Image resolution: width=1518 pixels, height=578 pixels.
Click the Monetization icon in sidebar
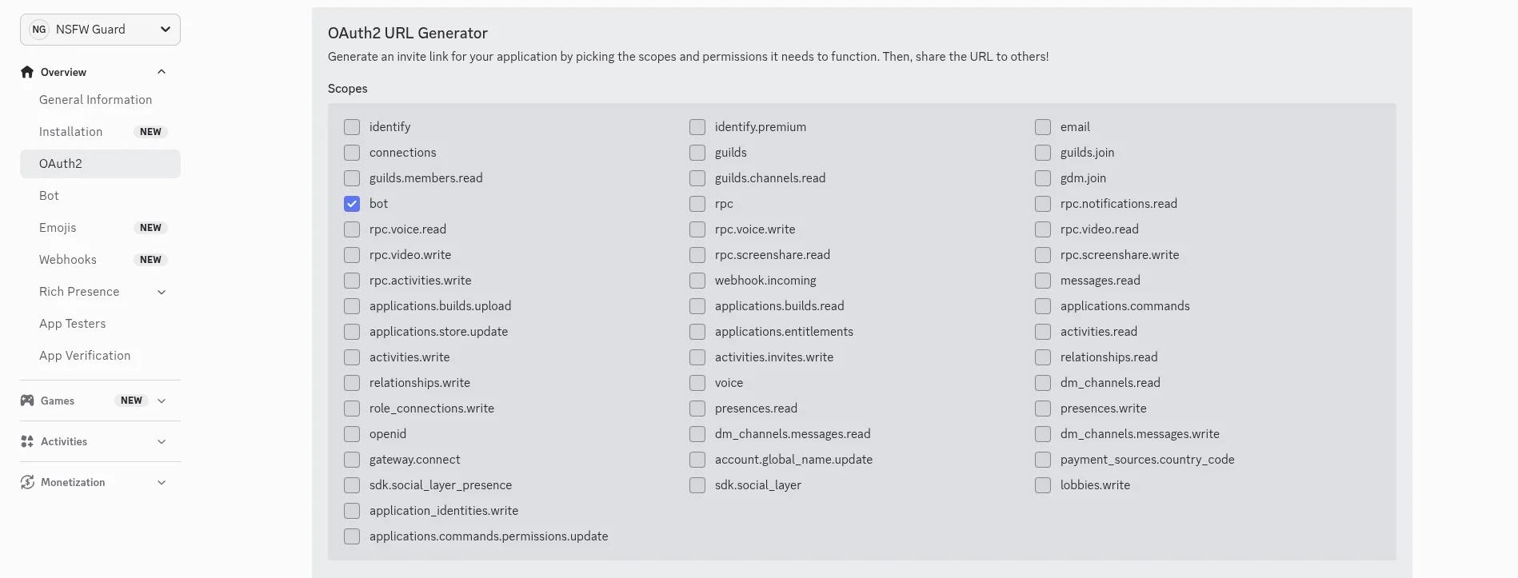click(26, 481)
